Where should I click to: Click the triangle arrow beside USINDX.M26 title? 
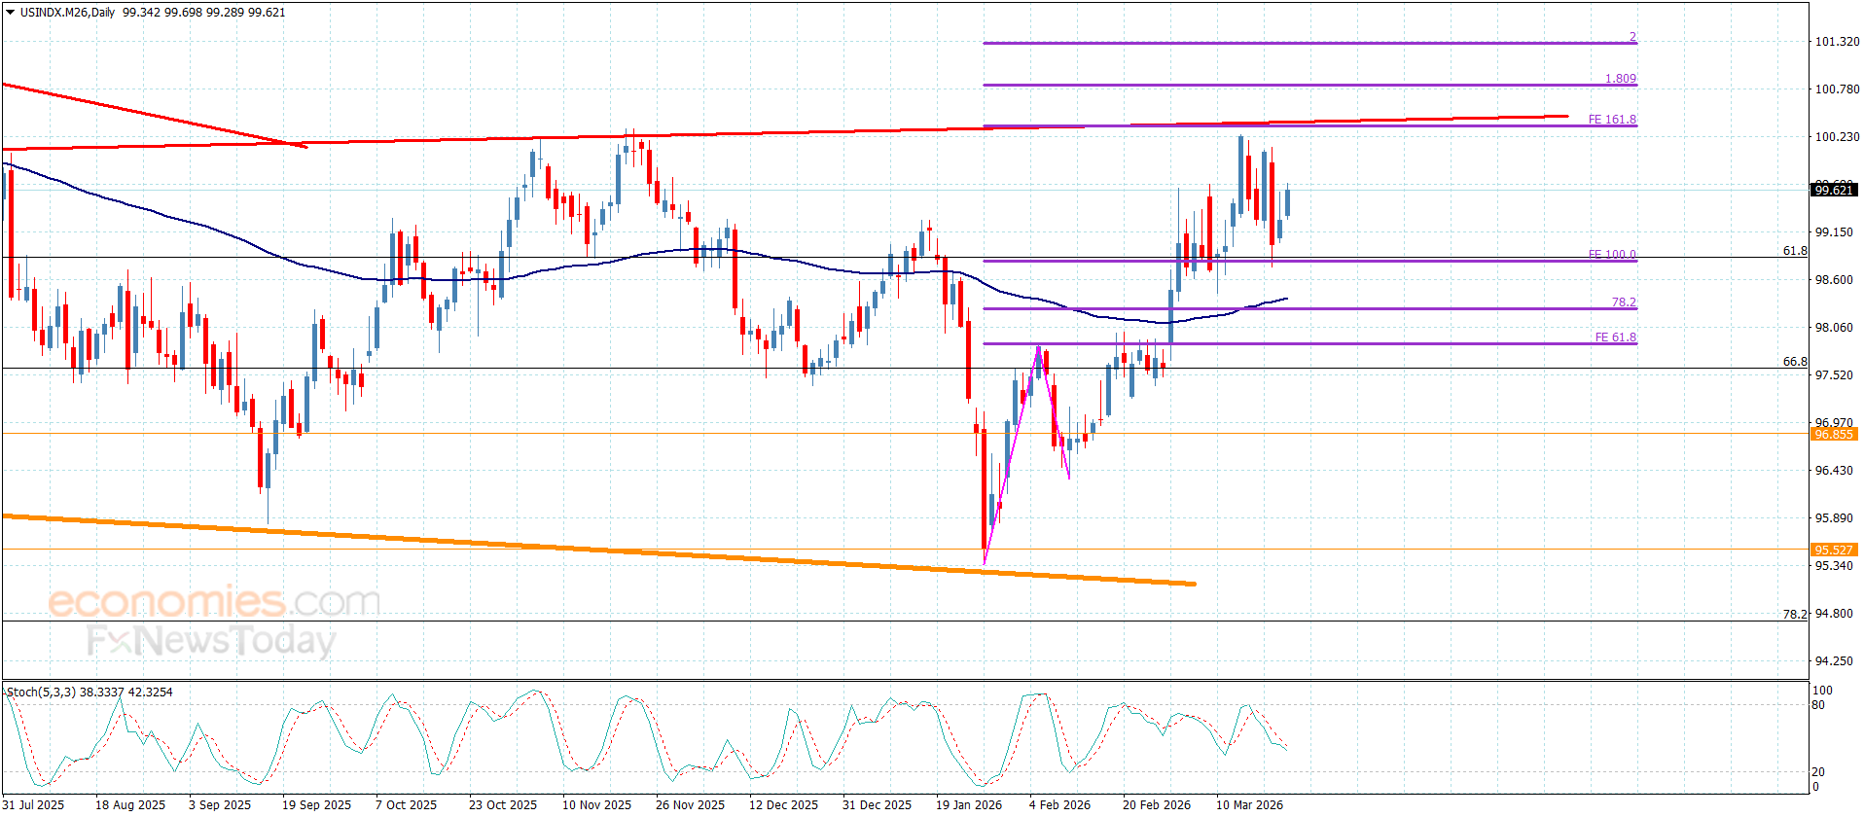tap(10, 13)
